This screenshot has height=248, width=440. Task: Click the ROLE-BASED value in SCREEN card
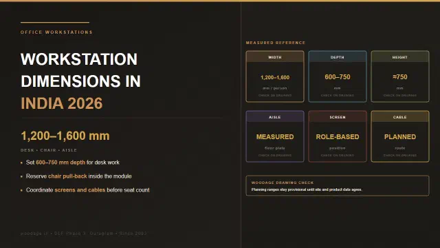(x=338, y=137)
